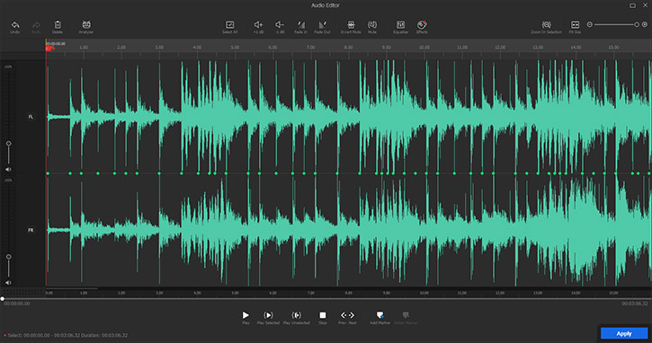Click the red playhead marker
The height and width of the screenshot is (343, 652).
pos(49,48)
